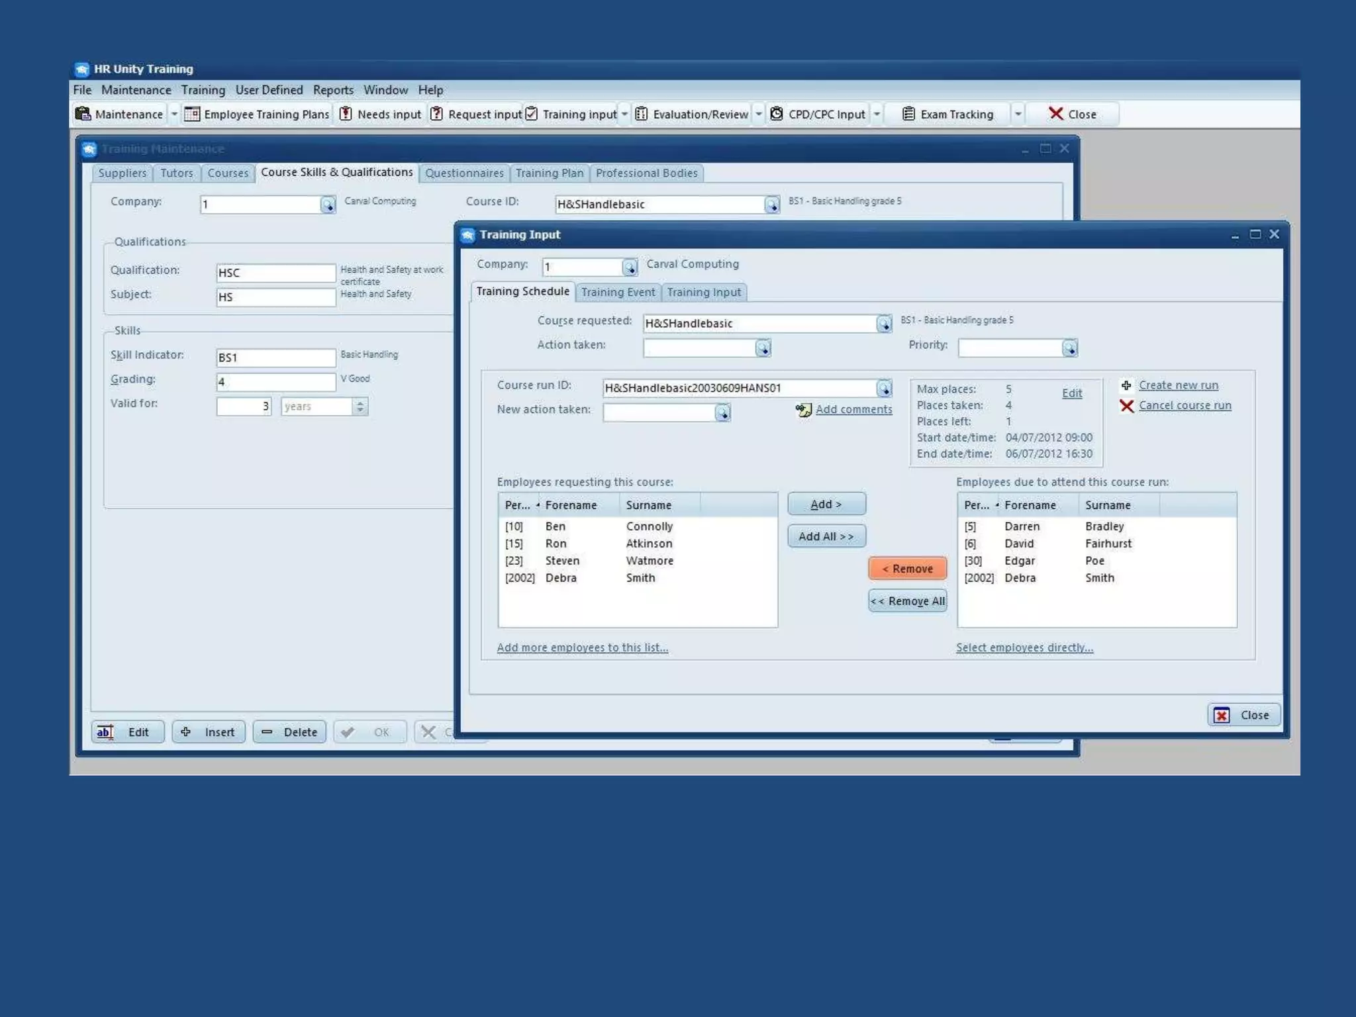Open the Reports menu
Screen dimensions: 1356x1017
[x=333, y=90]
